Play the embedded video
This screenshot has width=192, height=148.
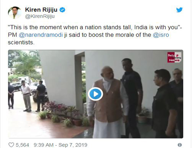coord(95,94)
